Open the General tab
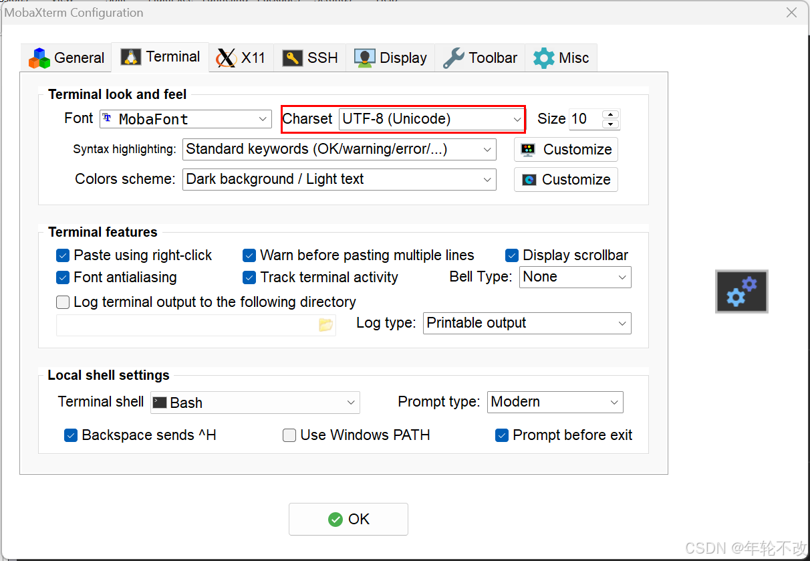Screen dimensions: 810x561 67,58
